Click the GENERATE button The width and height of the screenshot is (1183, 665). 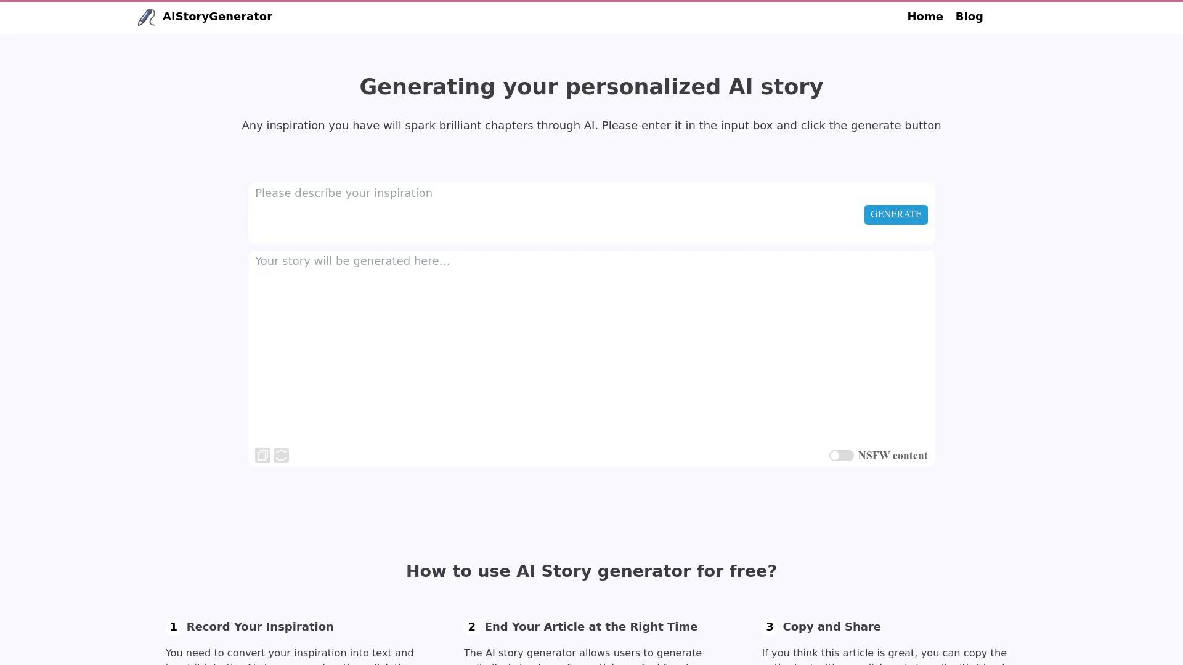point(895,214)
